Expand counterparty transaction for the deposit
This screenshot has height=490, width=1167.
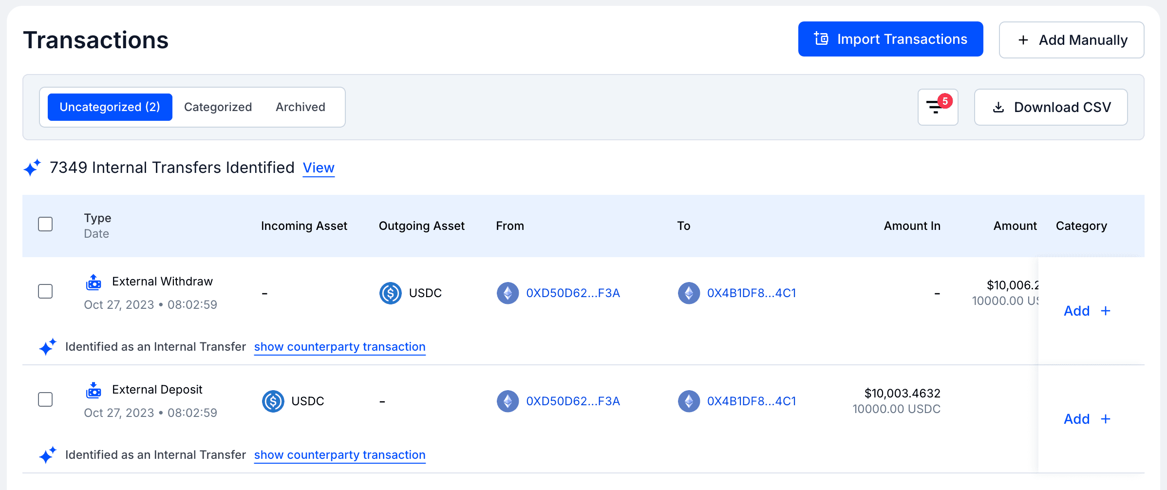click(x=339, y=455)
